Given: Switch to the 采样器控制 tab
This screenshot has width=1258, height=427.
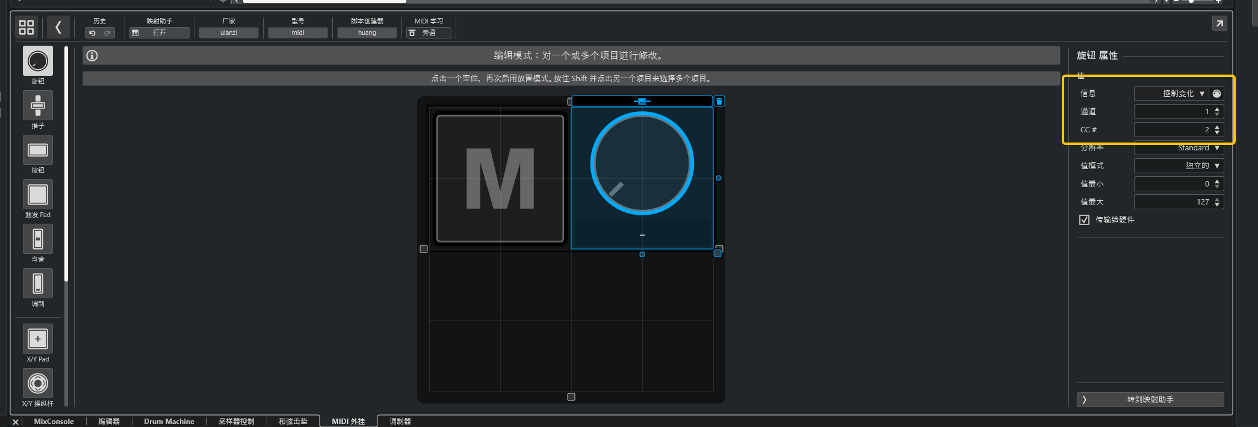Looking at the screenshot, I should tap(237, 422).
